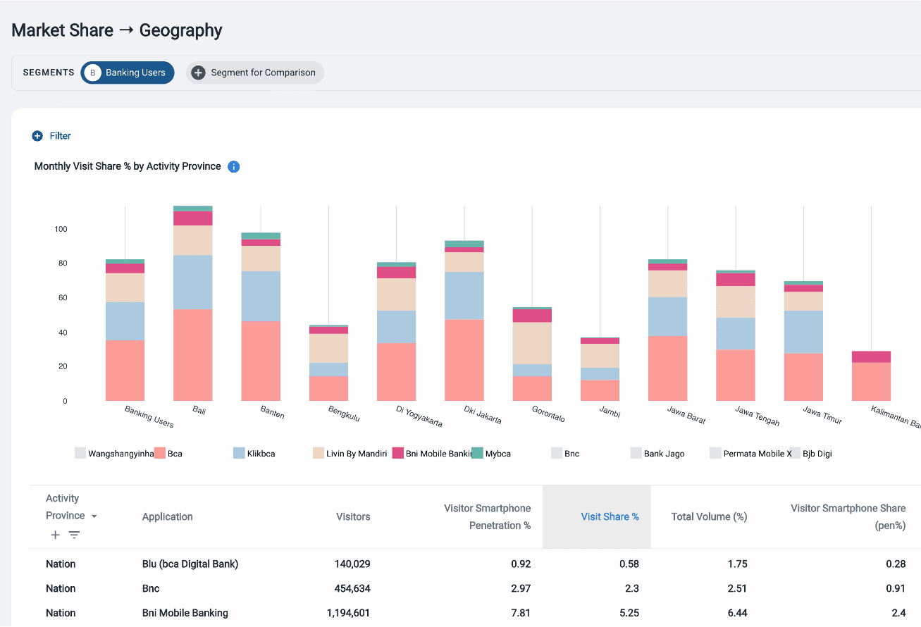This screenshot has width=921, height=627.
Task: Click the Jambi bar in the chart
Action: pos(600,369)
